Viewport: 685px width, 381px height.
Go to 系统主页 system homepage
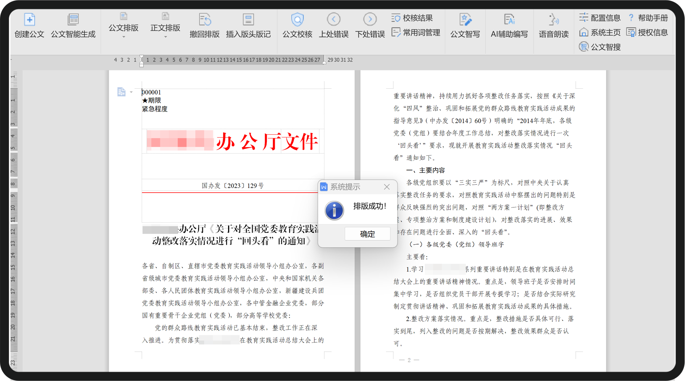pos(600,32)
